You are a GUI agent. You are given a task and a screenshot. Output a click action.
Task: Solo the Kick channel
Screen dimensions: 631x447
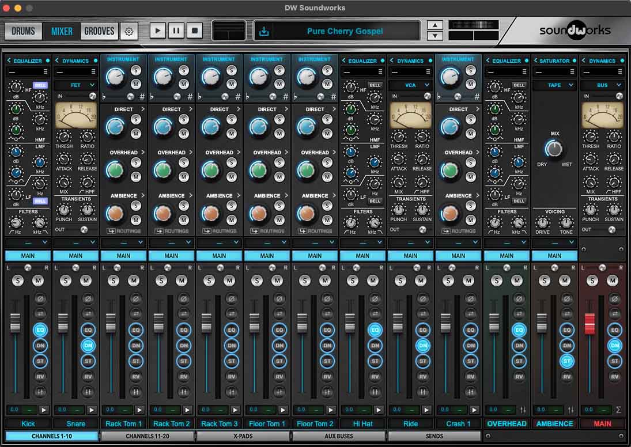(x=18, y=281)
